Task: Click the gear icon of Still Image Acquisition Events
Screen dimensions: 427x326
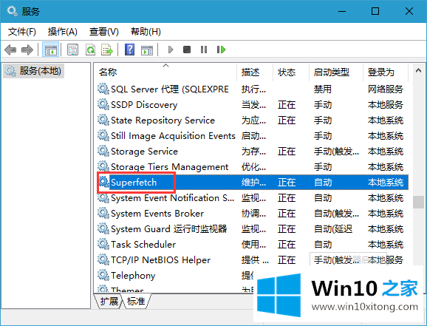Action: [x=103, y=135]
